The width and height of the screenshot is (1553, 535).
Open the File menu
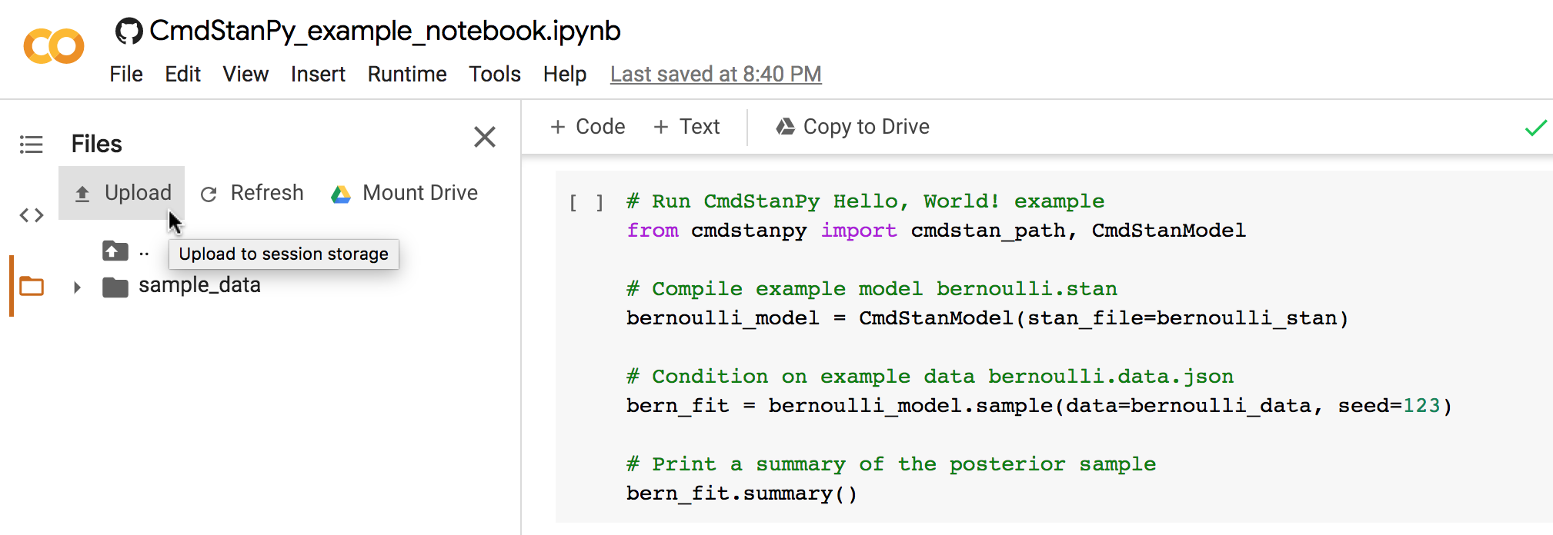125,75
